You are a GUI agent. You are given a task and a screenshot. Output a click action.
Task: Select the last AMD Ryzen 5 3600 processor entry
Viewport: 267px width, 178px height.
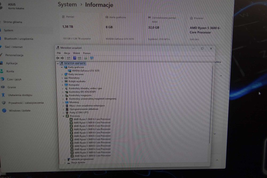pos(93,156)
